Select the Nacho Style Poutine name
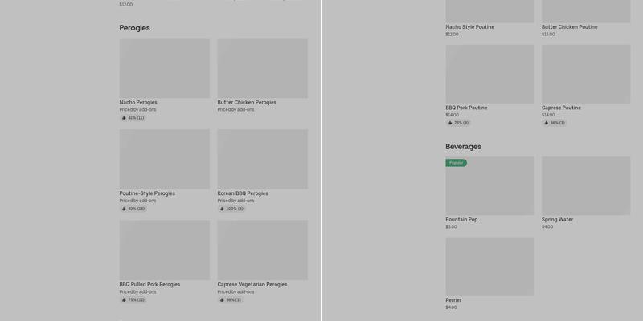The width and height of the screenshot is (643, 321). (469, 27)
